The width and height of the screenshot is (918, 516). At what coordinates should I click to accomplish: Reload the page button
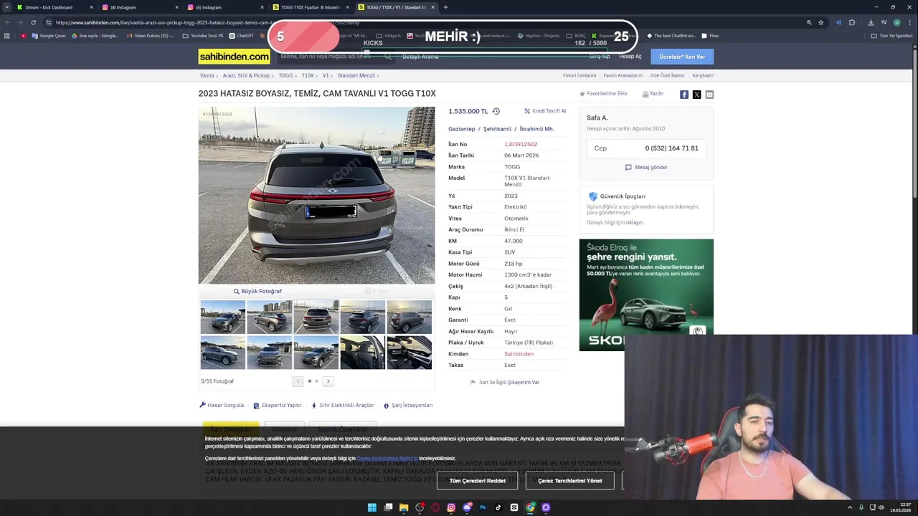(33, 22)
